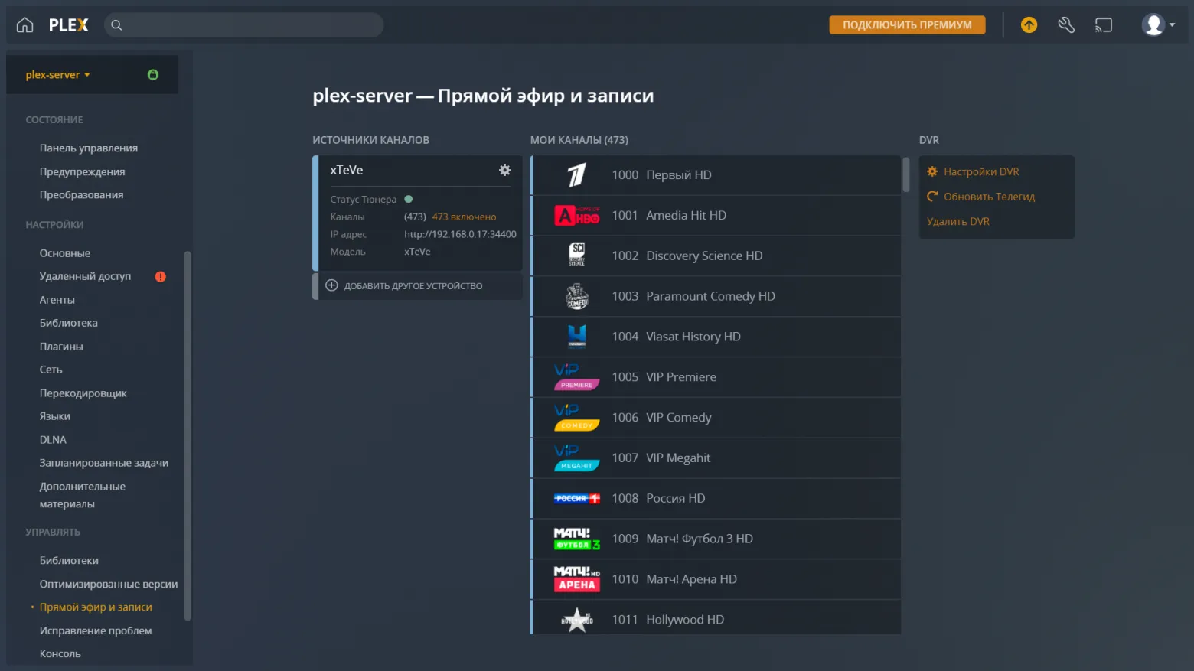Open Панель управления page
The image size is (1194, 671).
pos(89,148)
